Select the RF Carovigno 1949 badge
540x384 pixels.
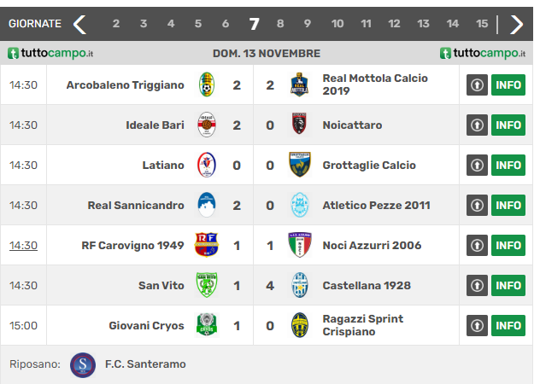207,245
